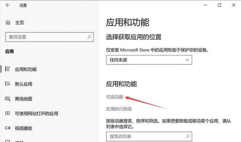This screenshot has height=142, width=241.
Task: Click the 视频播放 camera icon
Action: click(x=8, y=128)
